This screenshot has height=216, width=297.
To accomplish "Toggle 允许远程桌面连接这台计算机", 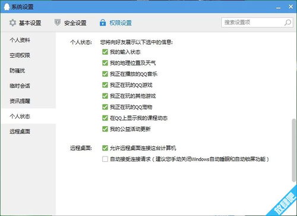I will coord(105,148).
